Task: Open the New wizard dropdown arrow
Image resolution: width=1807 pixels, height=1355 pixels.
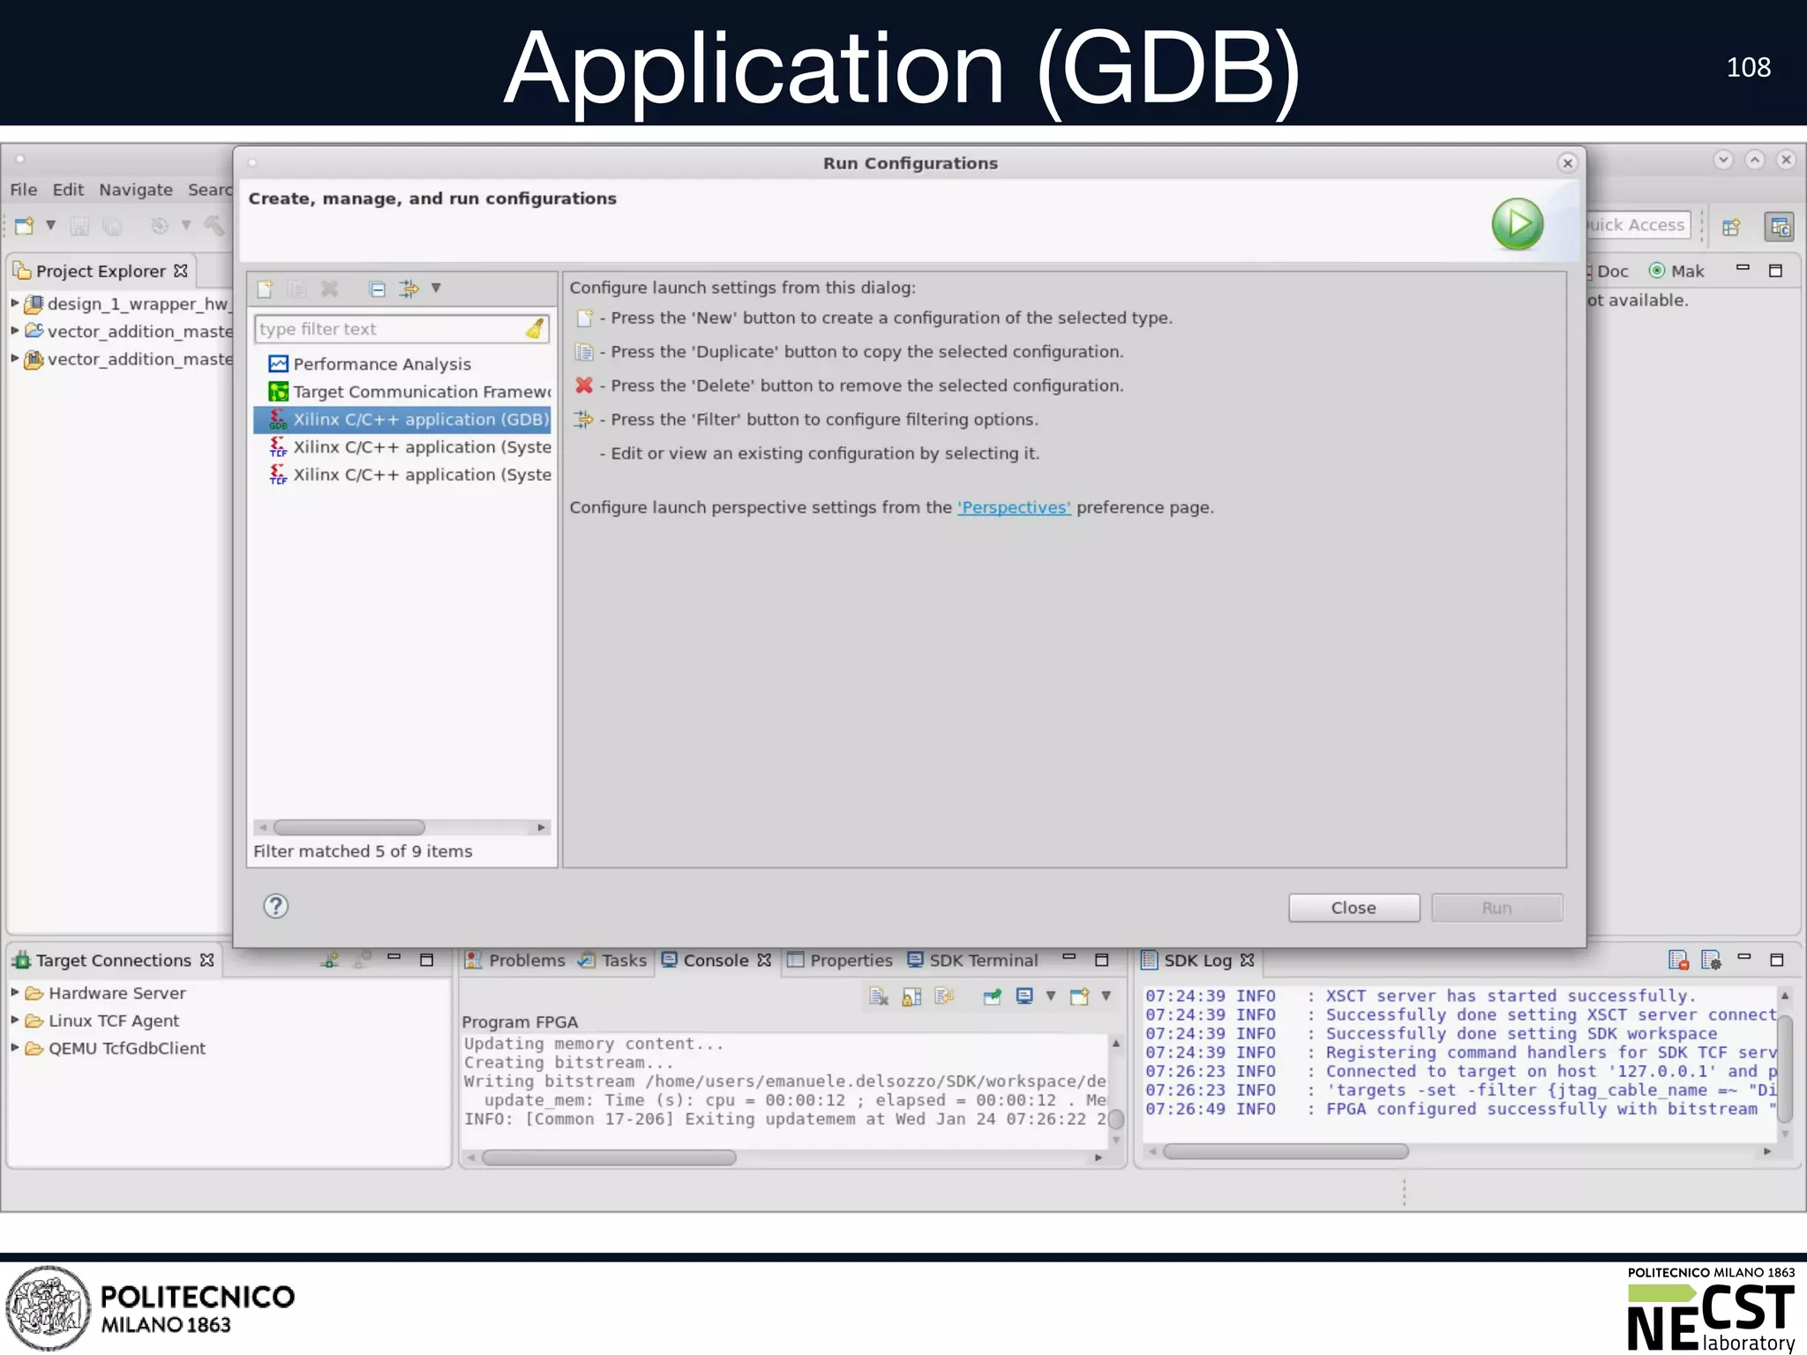Action: pyautogui.click(x=51, y=226)
